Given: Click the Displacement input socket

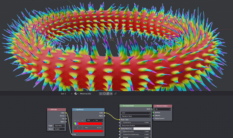Looking at the screenshot, I should click(153, 118).
